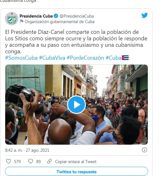Click the blue verified badge
The width and height of the screenshot is (165, 176).
56,16
